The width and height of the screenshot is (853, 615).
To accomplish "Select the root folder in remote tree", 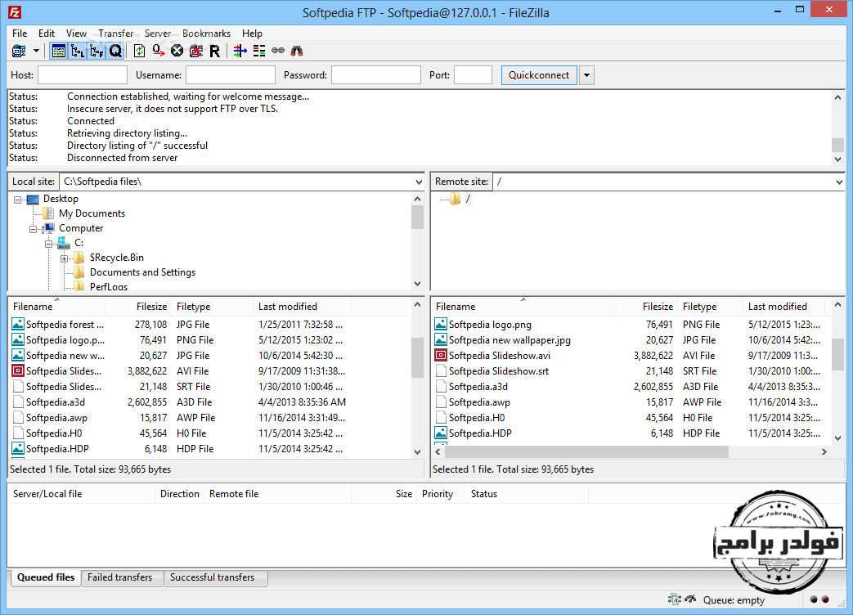I will 467,199.
